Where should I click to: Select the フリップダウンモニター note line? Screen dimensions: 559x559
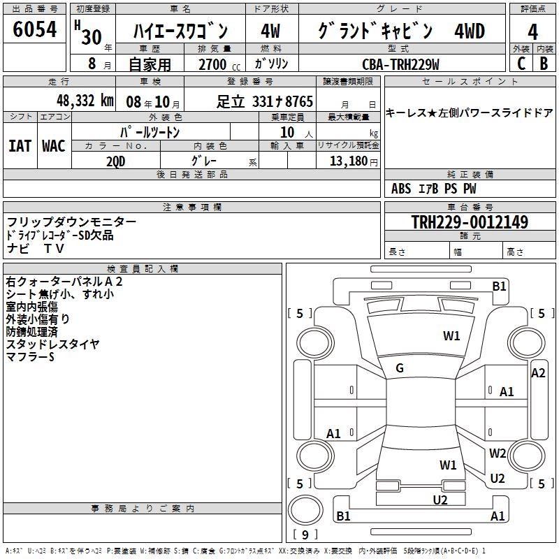pos(71,222)
